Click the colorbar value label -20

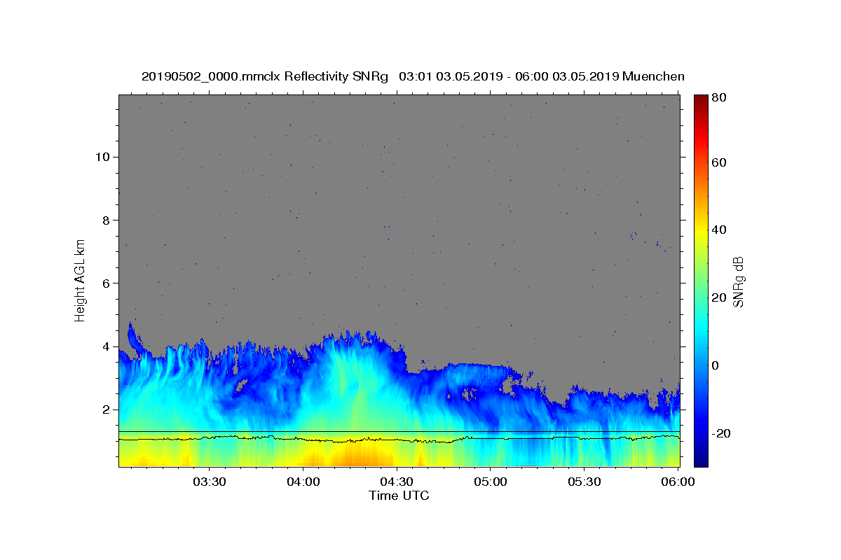(720, 433)
